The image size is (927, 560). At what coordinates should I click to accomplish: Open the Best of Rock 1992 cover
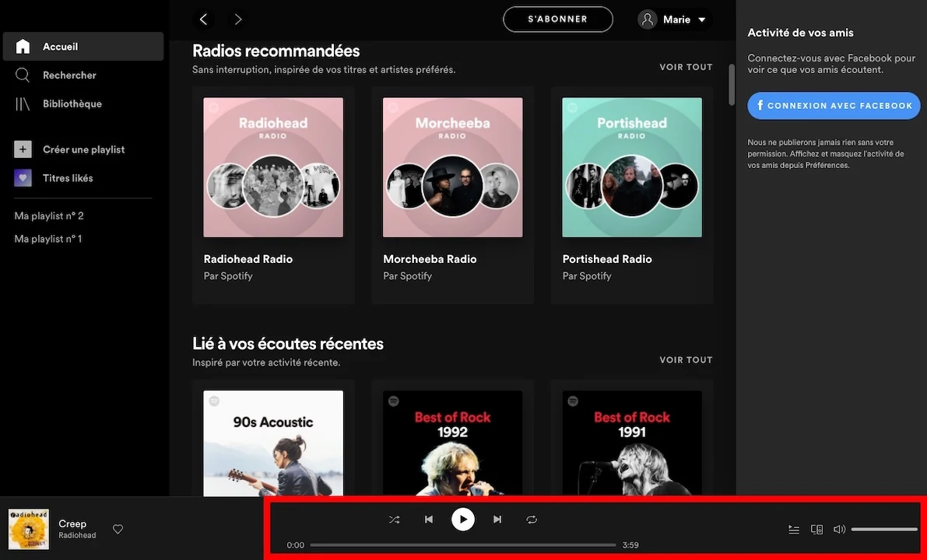point(452,443)
